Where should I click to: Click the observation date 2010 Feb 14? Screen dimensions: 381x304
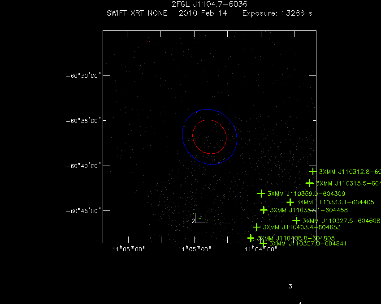coord(203,13)
